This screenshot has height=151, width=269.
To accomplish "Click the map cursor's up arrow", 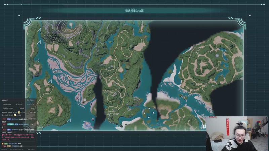I will click(x=149, y=108).
